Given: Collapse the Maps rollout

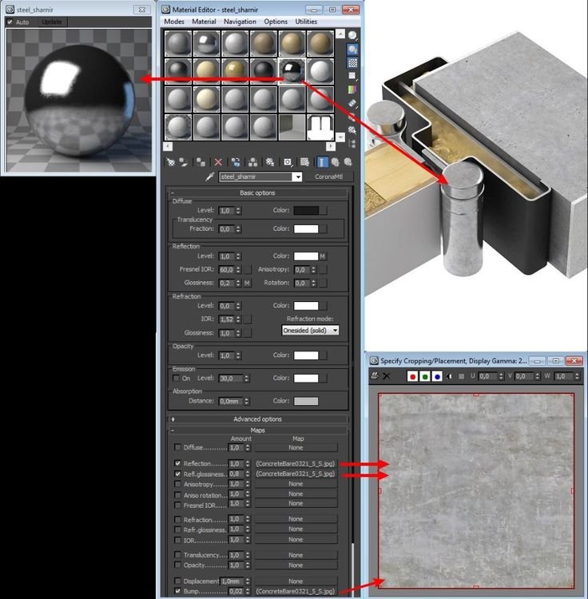Looking at the screenshot, I should 257,430.
